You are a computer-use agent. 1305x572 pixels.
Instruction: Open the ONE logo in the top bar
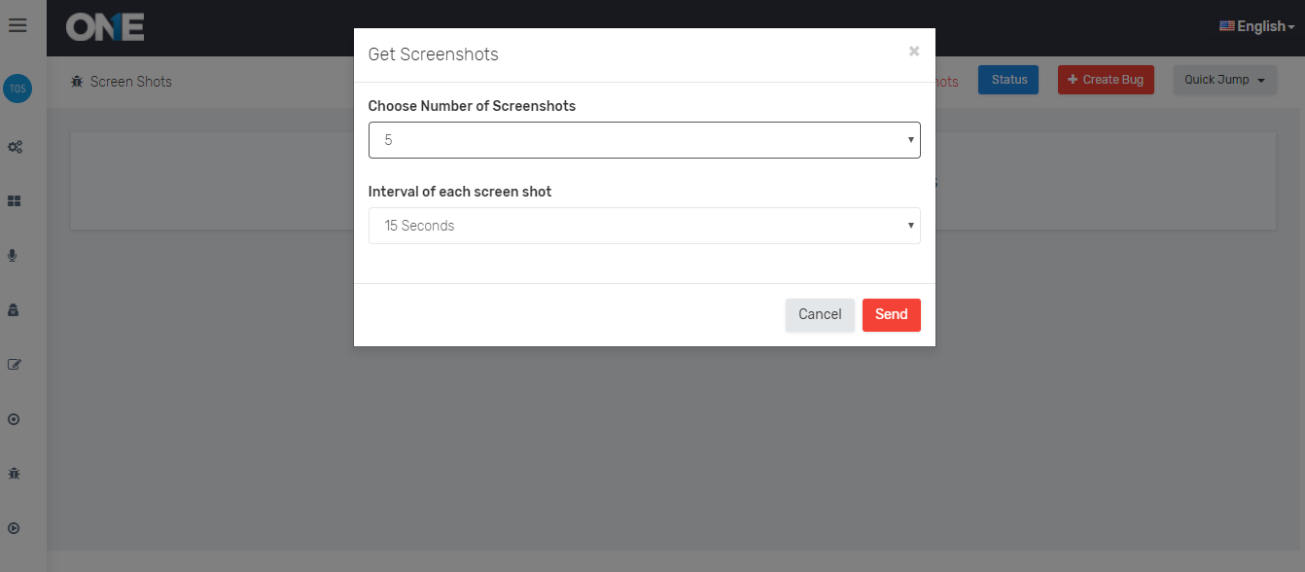click(x=104, y=27)
